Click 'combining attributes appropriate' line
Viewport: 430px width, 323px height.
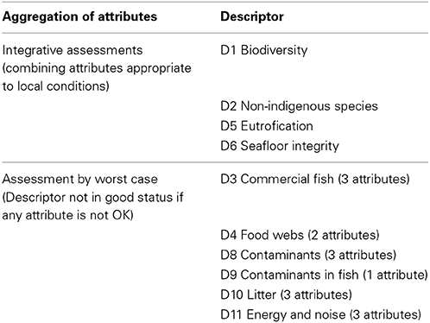tap(97, 68)
